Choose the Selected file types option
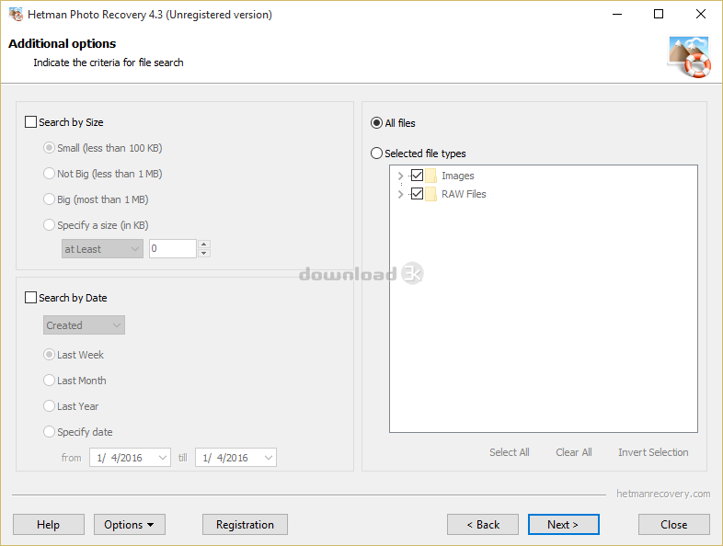 pos(377,154)
